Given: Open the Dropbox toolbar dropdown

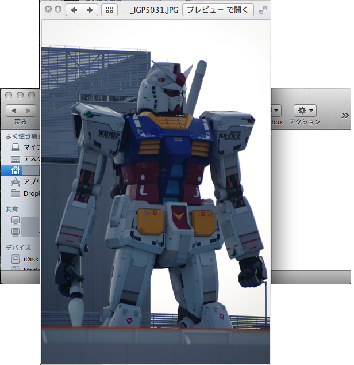Looking at the screenshot, I should (276, 110).
